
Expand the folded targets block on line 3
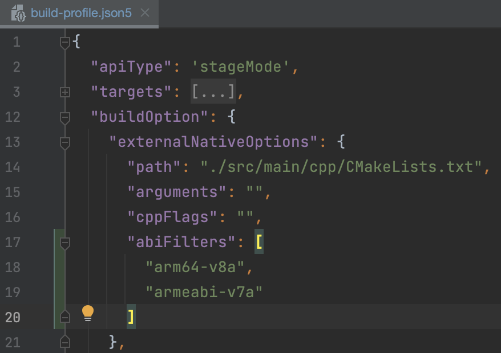click(x=65, y=92)
